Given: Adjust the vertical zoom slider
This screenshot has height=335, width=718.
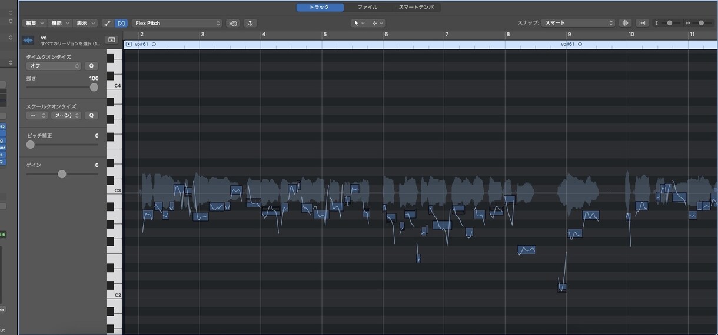Looking at the screenshot, I should pyautogui.click(x=670, y=23).
